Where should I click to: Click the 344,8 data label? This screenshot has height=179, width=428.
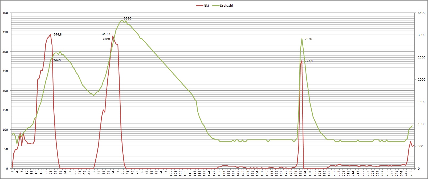click(x=58, y=34)
